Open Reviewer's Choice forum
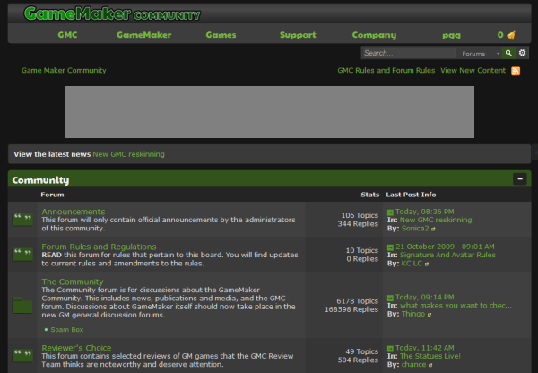 coord(76,348)
